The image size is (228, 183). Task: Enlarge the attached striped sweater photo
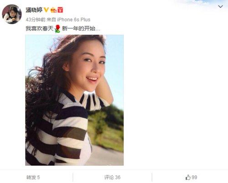pyautogui.click(x=74, y=100)
